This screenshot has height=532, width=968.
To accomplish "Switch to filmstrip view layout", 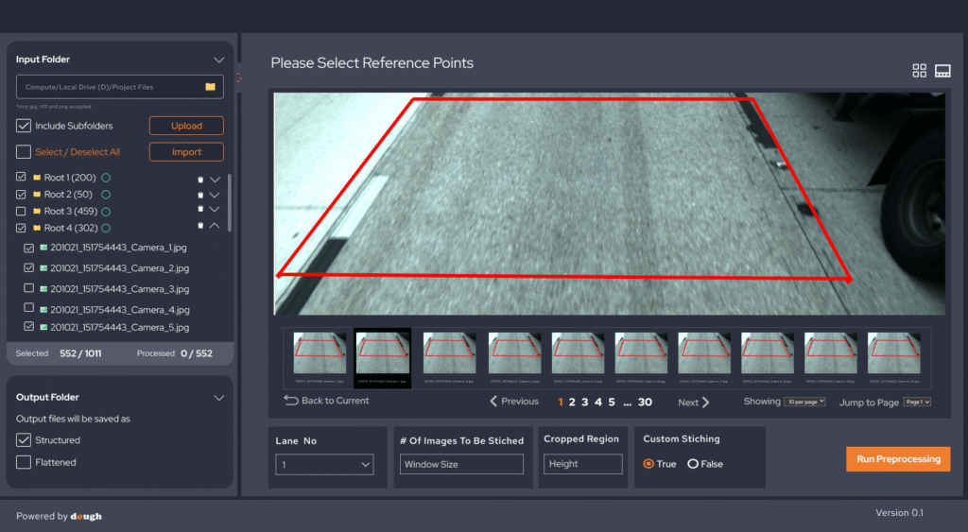I will [942, 71].
